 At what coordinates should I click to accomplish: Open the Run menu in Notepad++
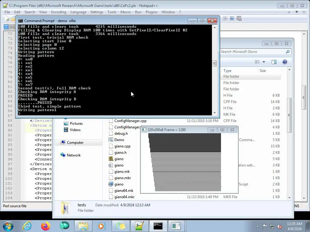[x=138, y=12]
